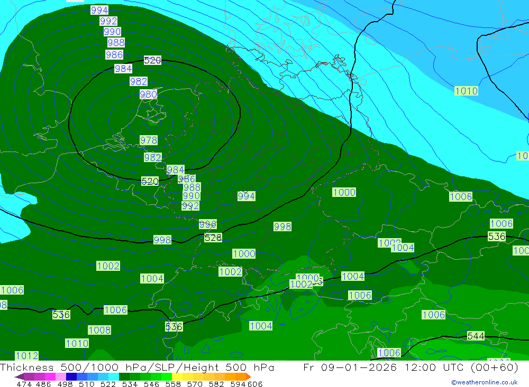Click the 528 height contour label
529x387 pixels.
[213, 238]
